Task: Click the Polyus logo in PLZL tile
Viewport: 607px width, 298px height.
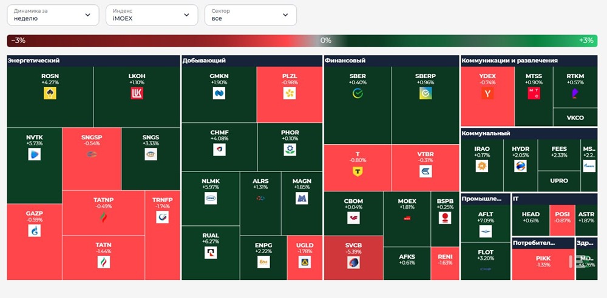Action: click(x=289, y=93)
